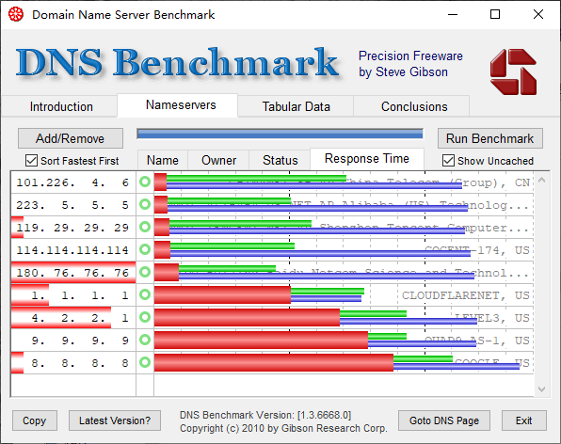
Task: Click the app icon in title bar
Action: tap(16, 15)
